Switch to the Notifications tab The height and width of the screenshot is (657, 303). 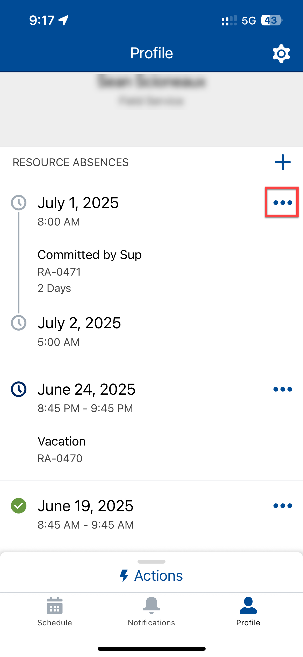[151, 611]
